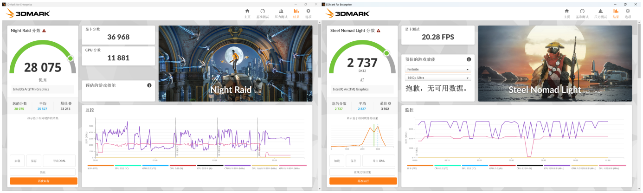Toggle CPU 温度 legend swatch in Night Raid chart
The width and height of the screenshot is (643, 193).
pyautogui.click(x=128, y=167)
